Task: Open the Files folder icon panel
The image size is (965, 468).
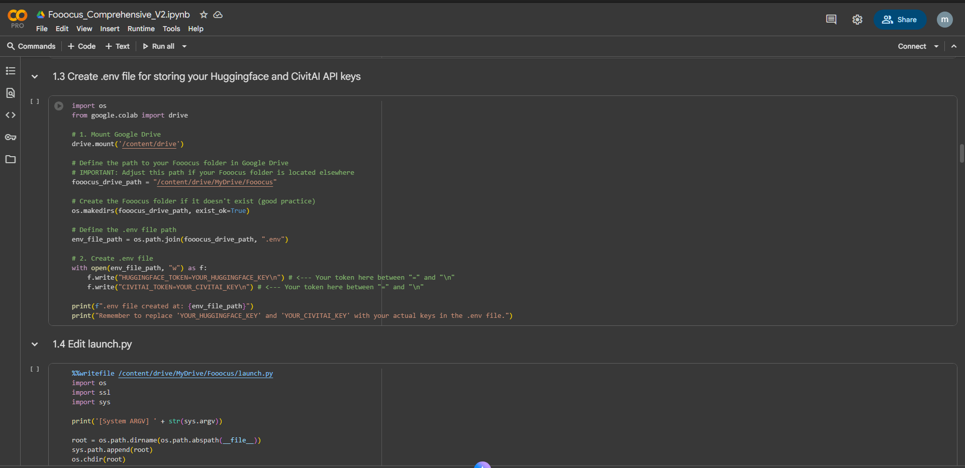Action: 11,159
